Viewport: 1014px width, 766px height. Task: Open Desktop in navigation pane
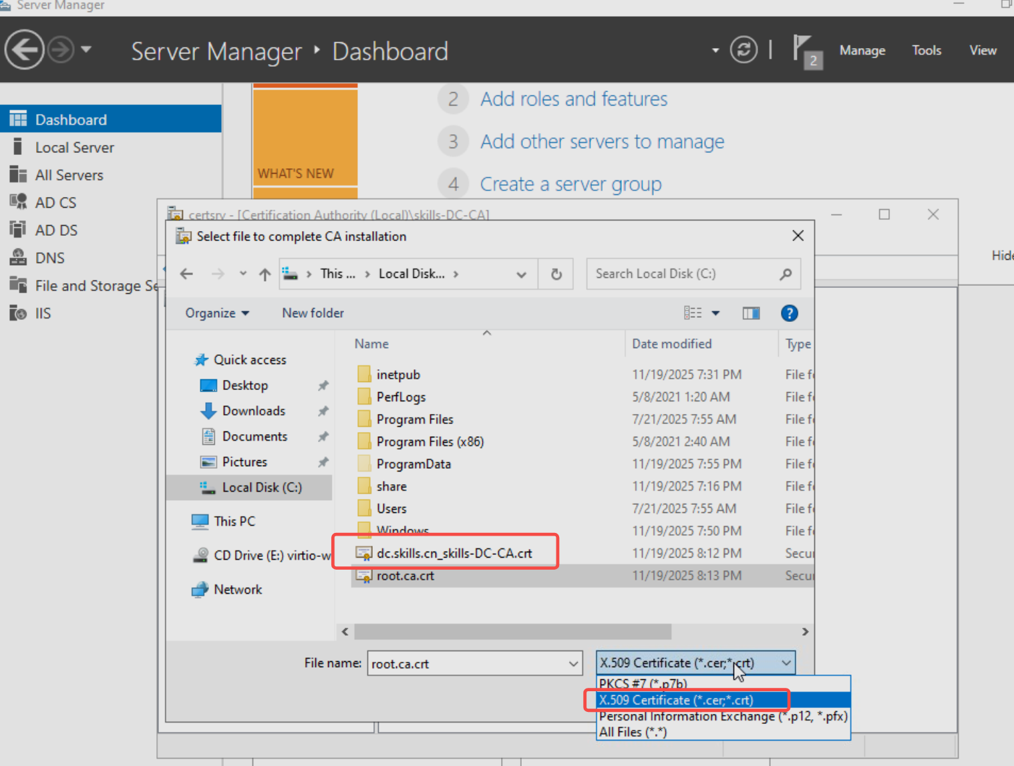point(244,385)
